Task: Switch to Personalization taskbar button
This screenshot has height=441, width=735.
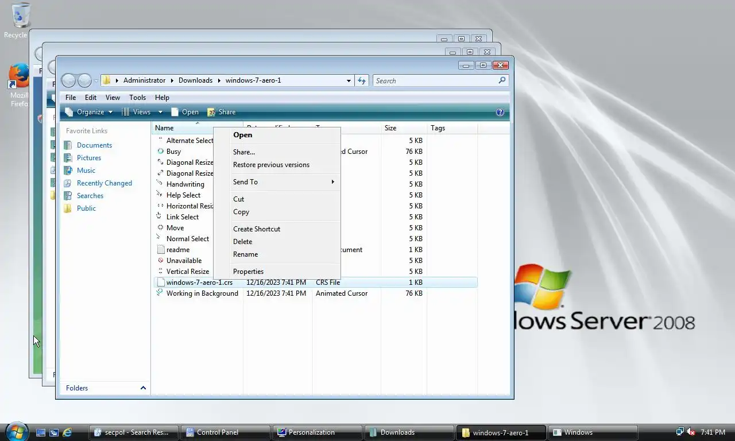Action: [318, 432]
